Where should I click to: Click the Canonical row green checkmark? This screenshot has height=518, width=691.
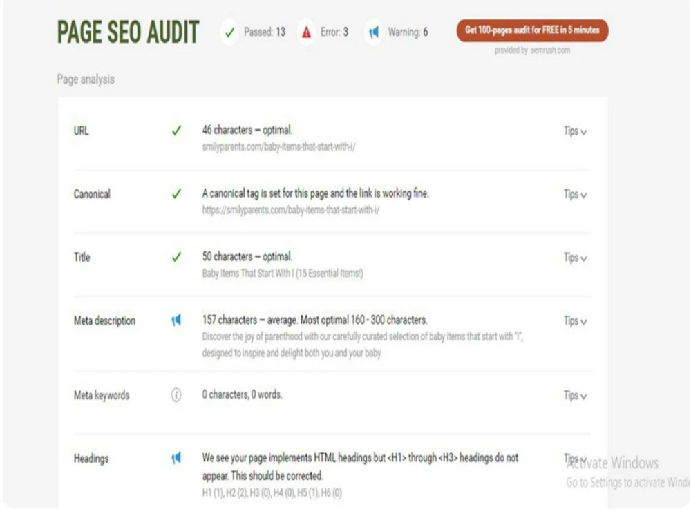176,194
